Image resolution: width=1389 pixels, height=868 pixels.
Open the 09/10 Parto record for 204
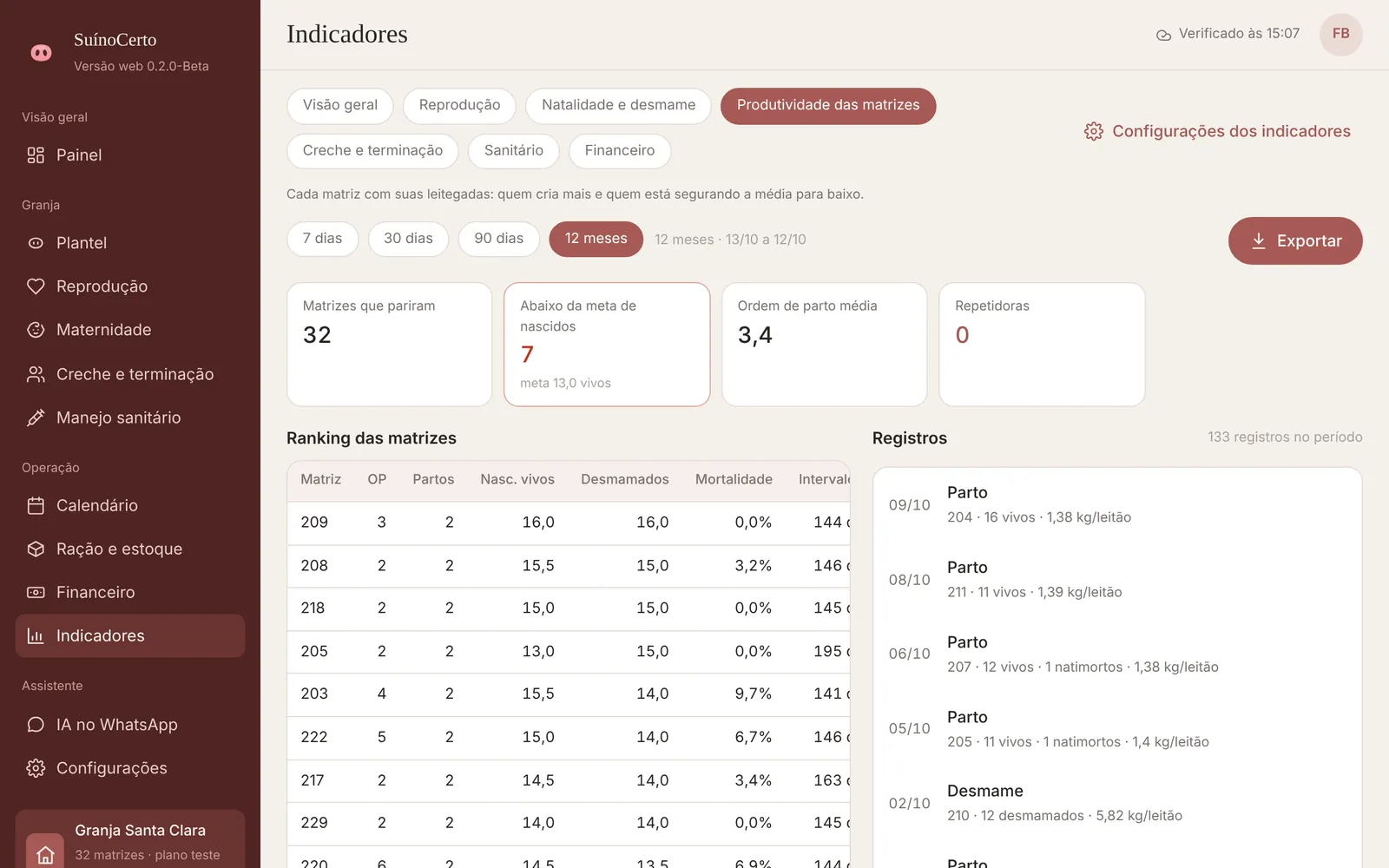[x=1117, y=505]
